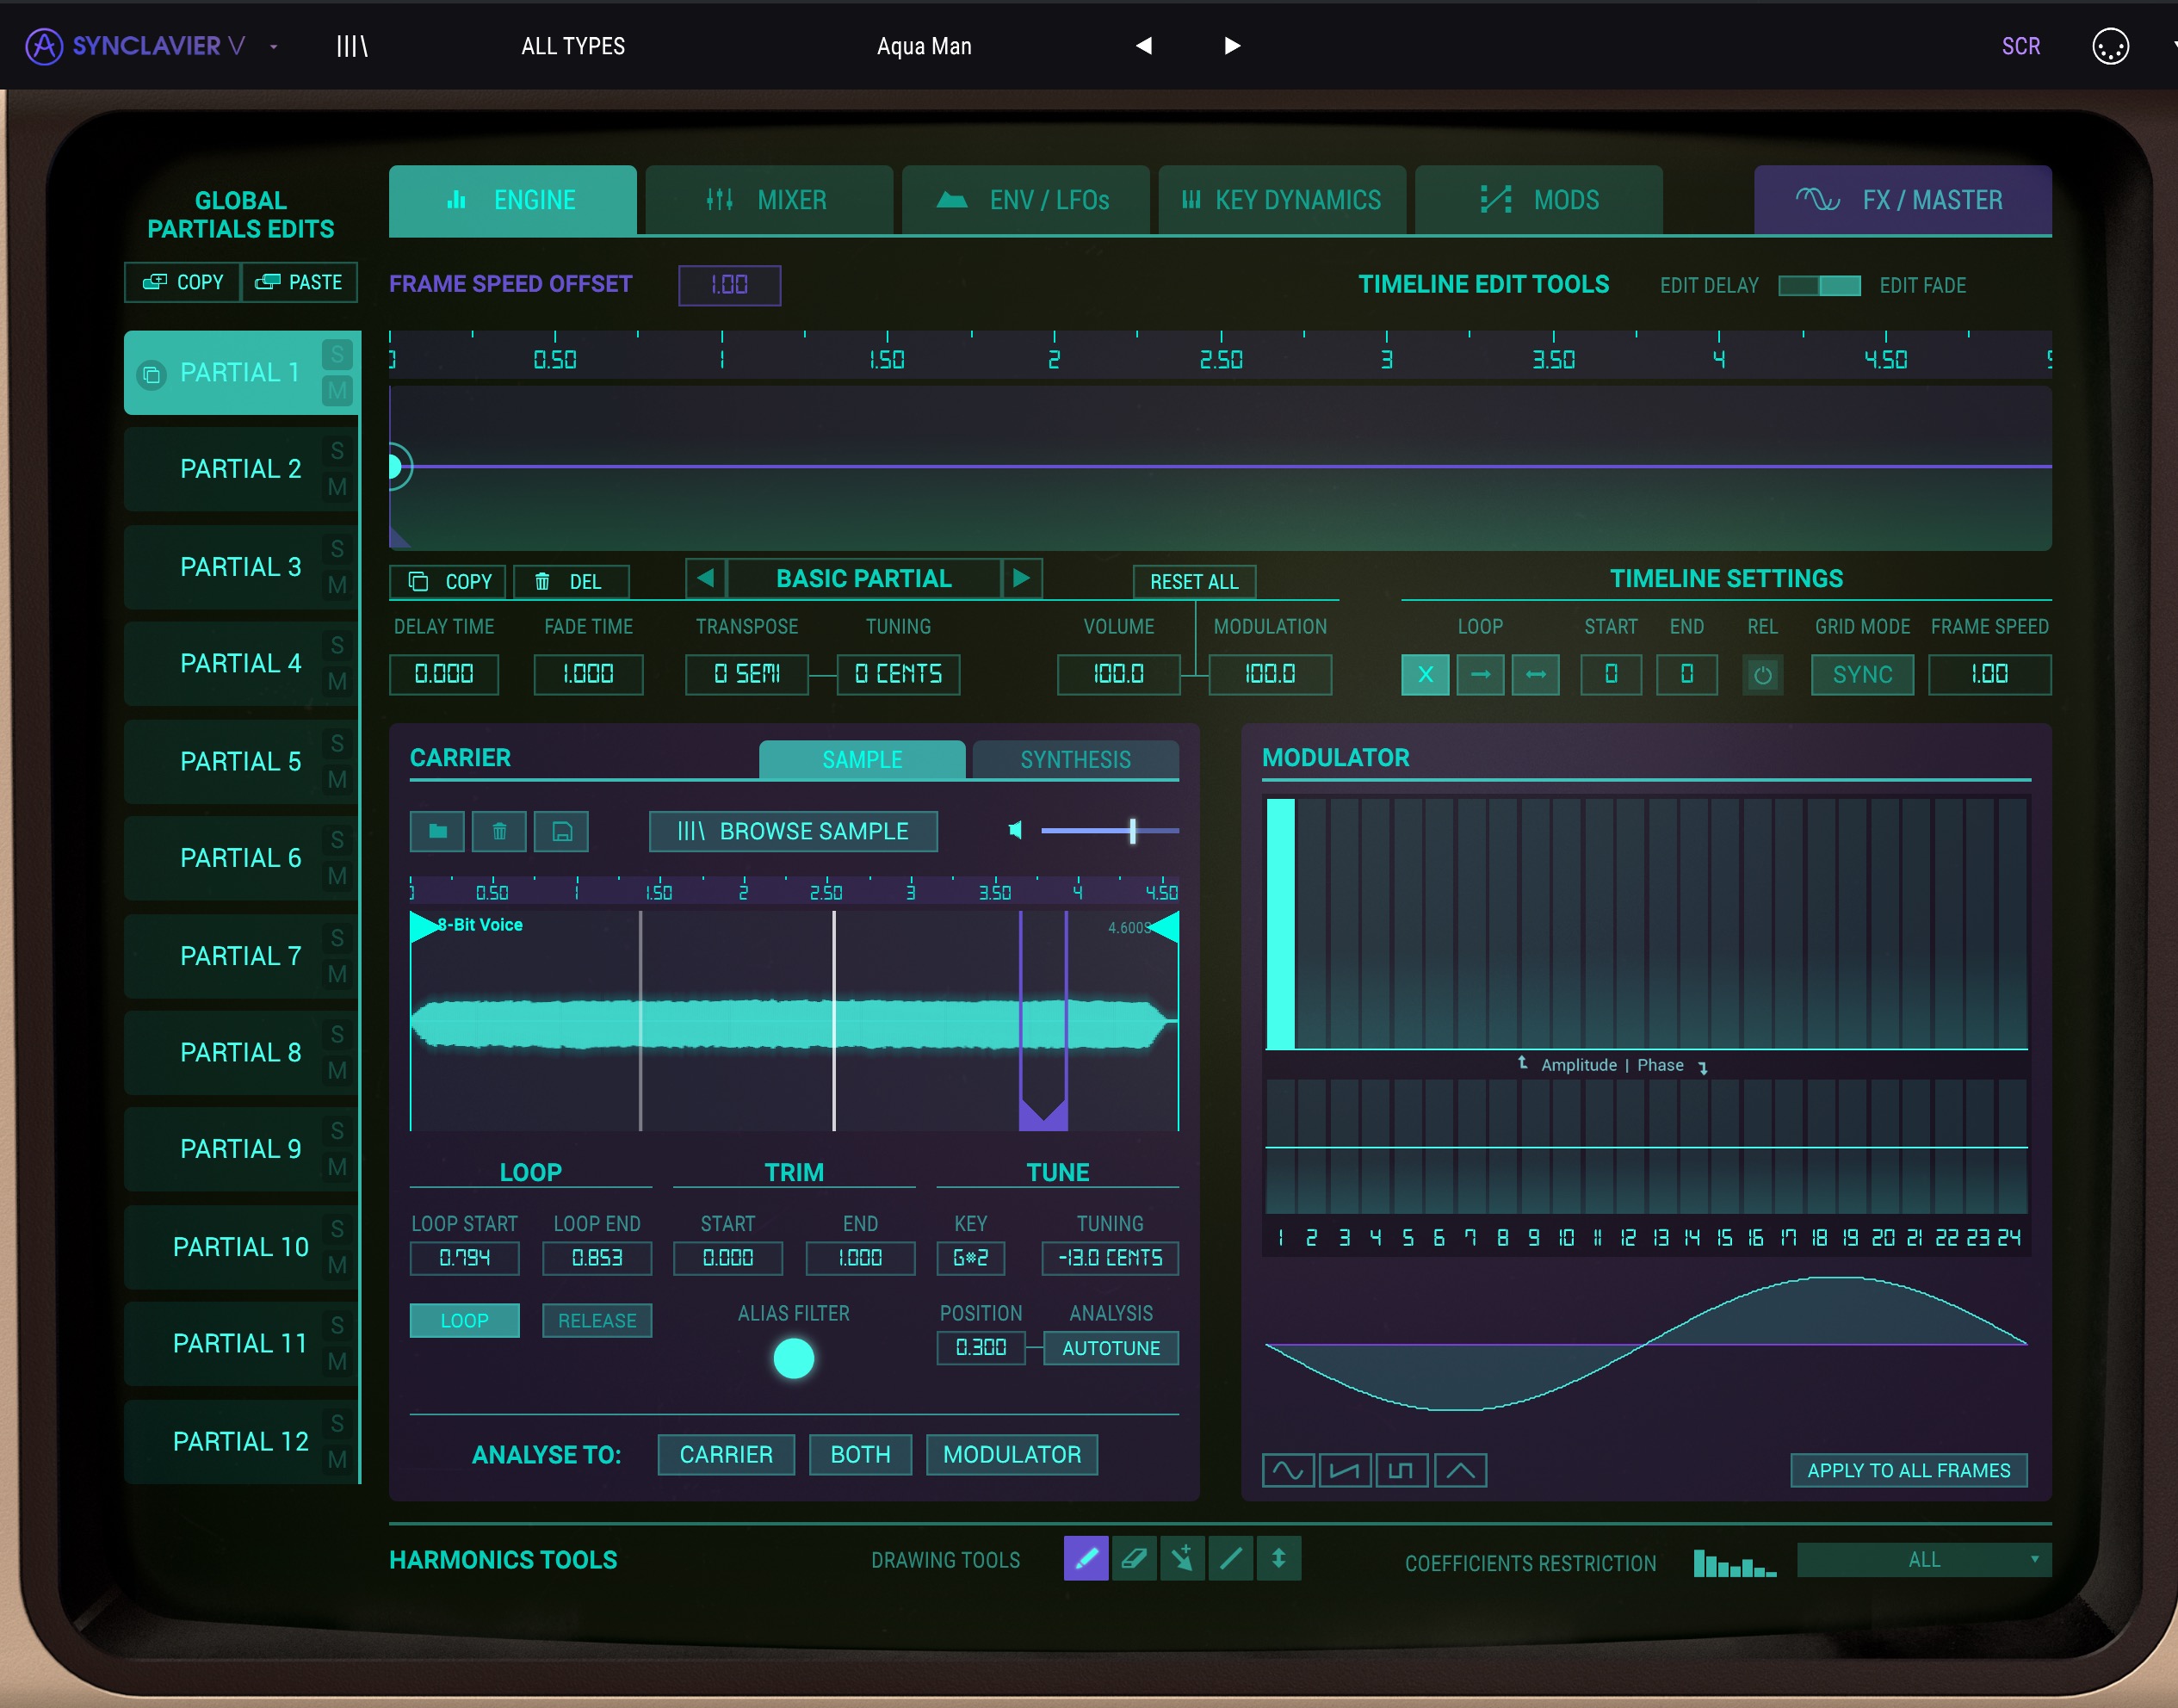Open the Coefficients Restriction ALL dropdown
The image size is (2178, 1708).
(1923, 1559)
